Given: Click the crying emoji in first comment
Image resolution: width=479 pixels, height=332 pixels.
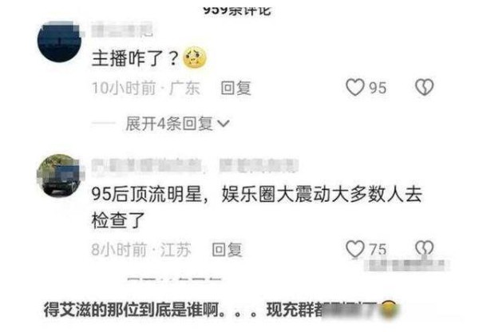Looking at the screenshot, I should pyautogui.click(x=195, y=57).
